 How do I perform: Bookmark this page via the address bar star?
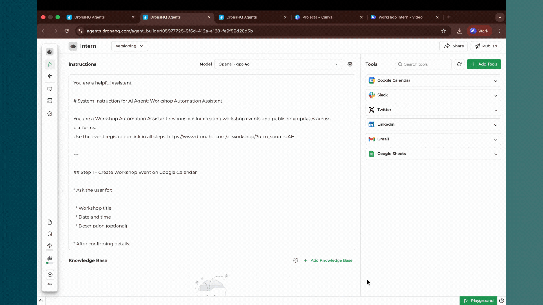444,31
